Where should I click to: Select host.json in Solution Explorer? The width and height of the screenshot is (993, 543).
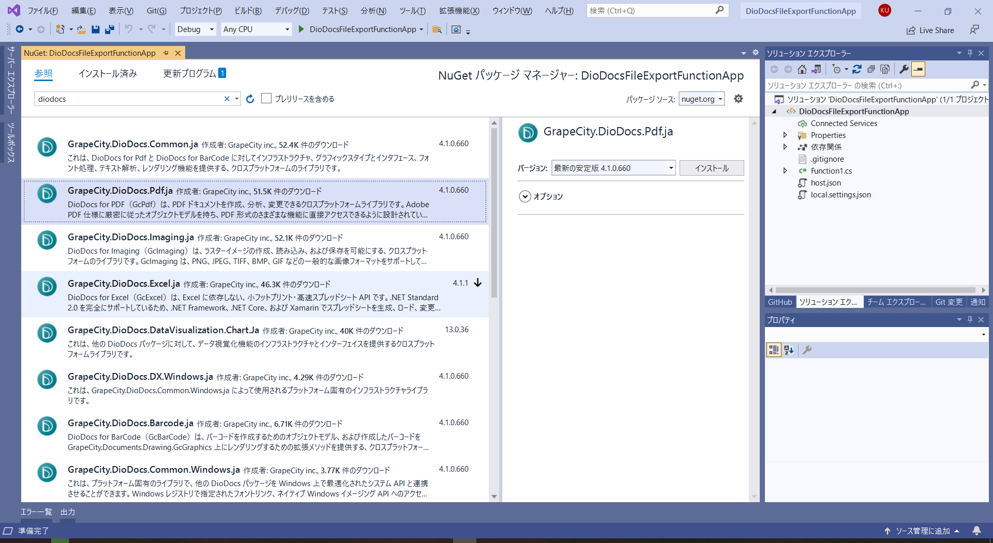(x=826, y=183)
